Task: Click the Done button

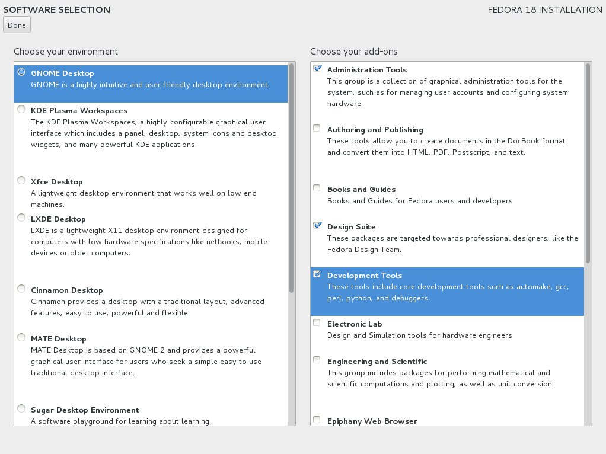Action: click(17, 25)
